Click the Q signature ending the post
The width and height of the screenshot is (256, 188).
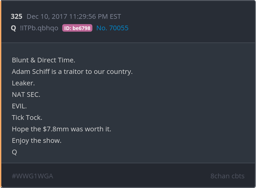click(14, 152)
